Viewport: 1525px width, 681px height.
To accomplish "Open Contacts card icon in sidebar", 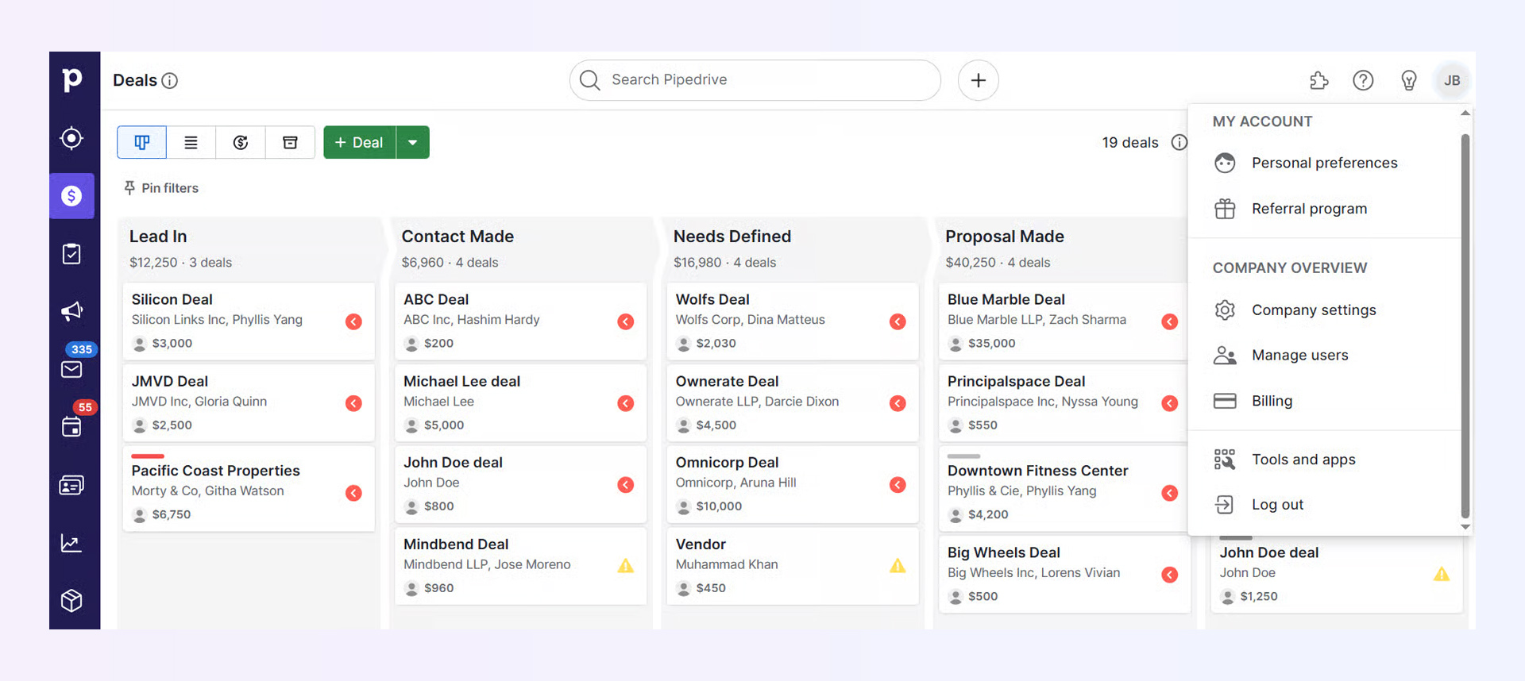I will (71, 485).
